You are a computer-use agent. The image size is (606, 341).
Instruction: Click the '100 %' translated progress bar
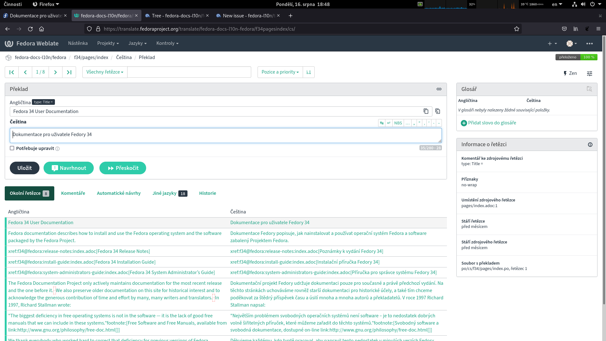589,57
